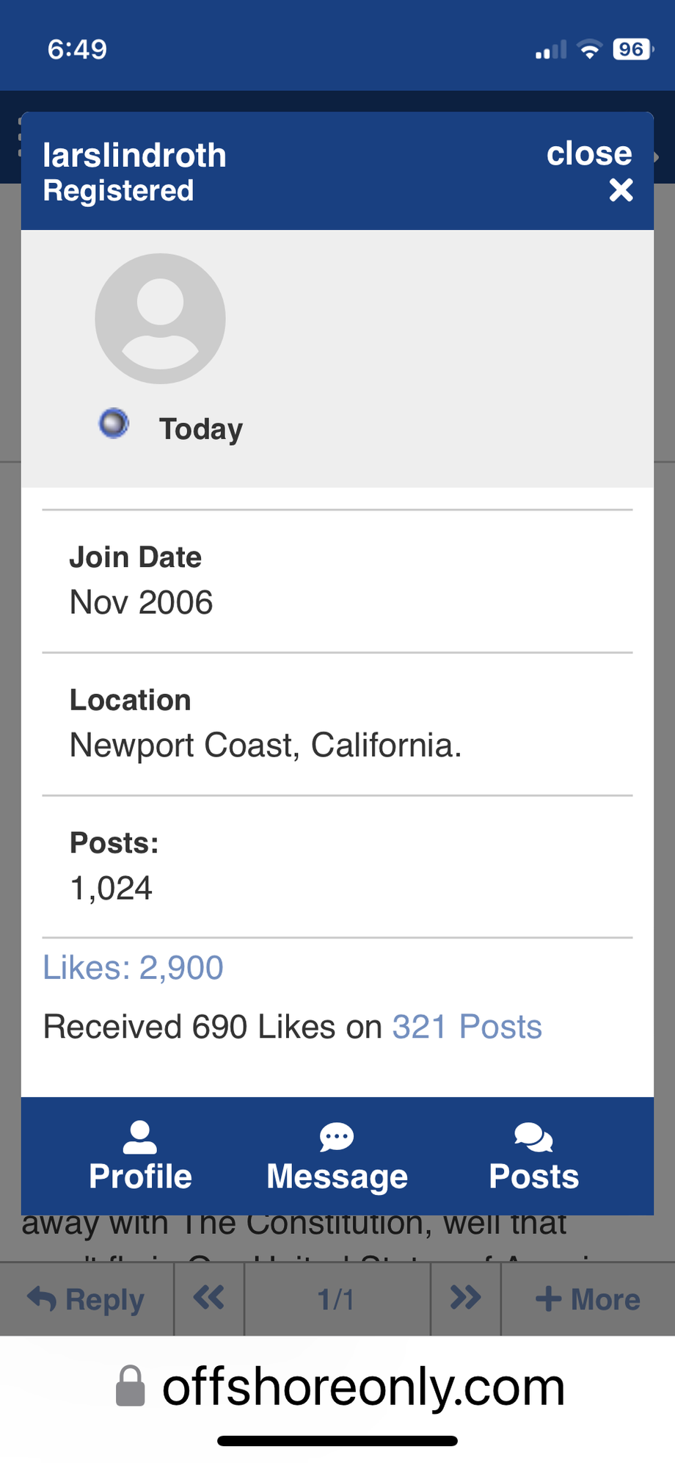
Task: Open the Likes: 2,900 link
Action: pyautogui.click(x=133, y=967)
